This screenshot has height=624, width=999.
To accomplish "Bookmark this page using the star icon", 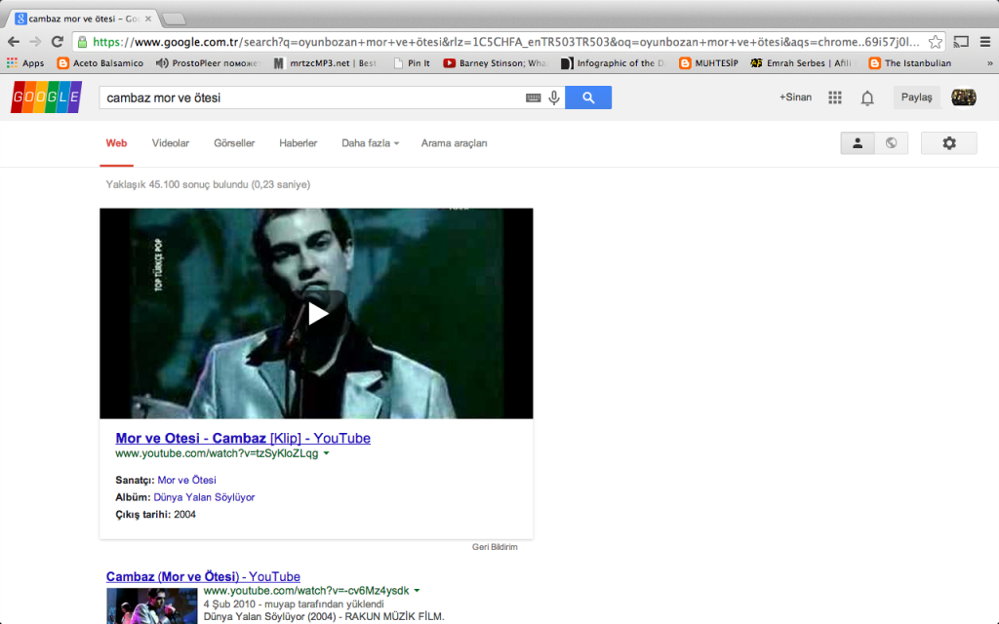I will click(935, 44).
